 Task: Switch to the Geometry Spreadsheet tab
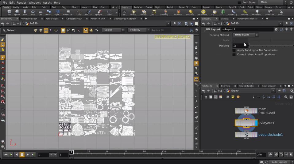[125, 19]
